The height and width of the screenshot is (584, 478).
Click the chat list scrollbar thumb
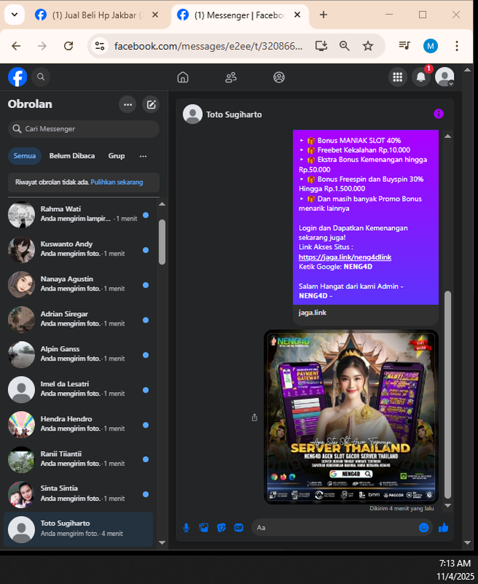162,242
